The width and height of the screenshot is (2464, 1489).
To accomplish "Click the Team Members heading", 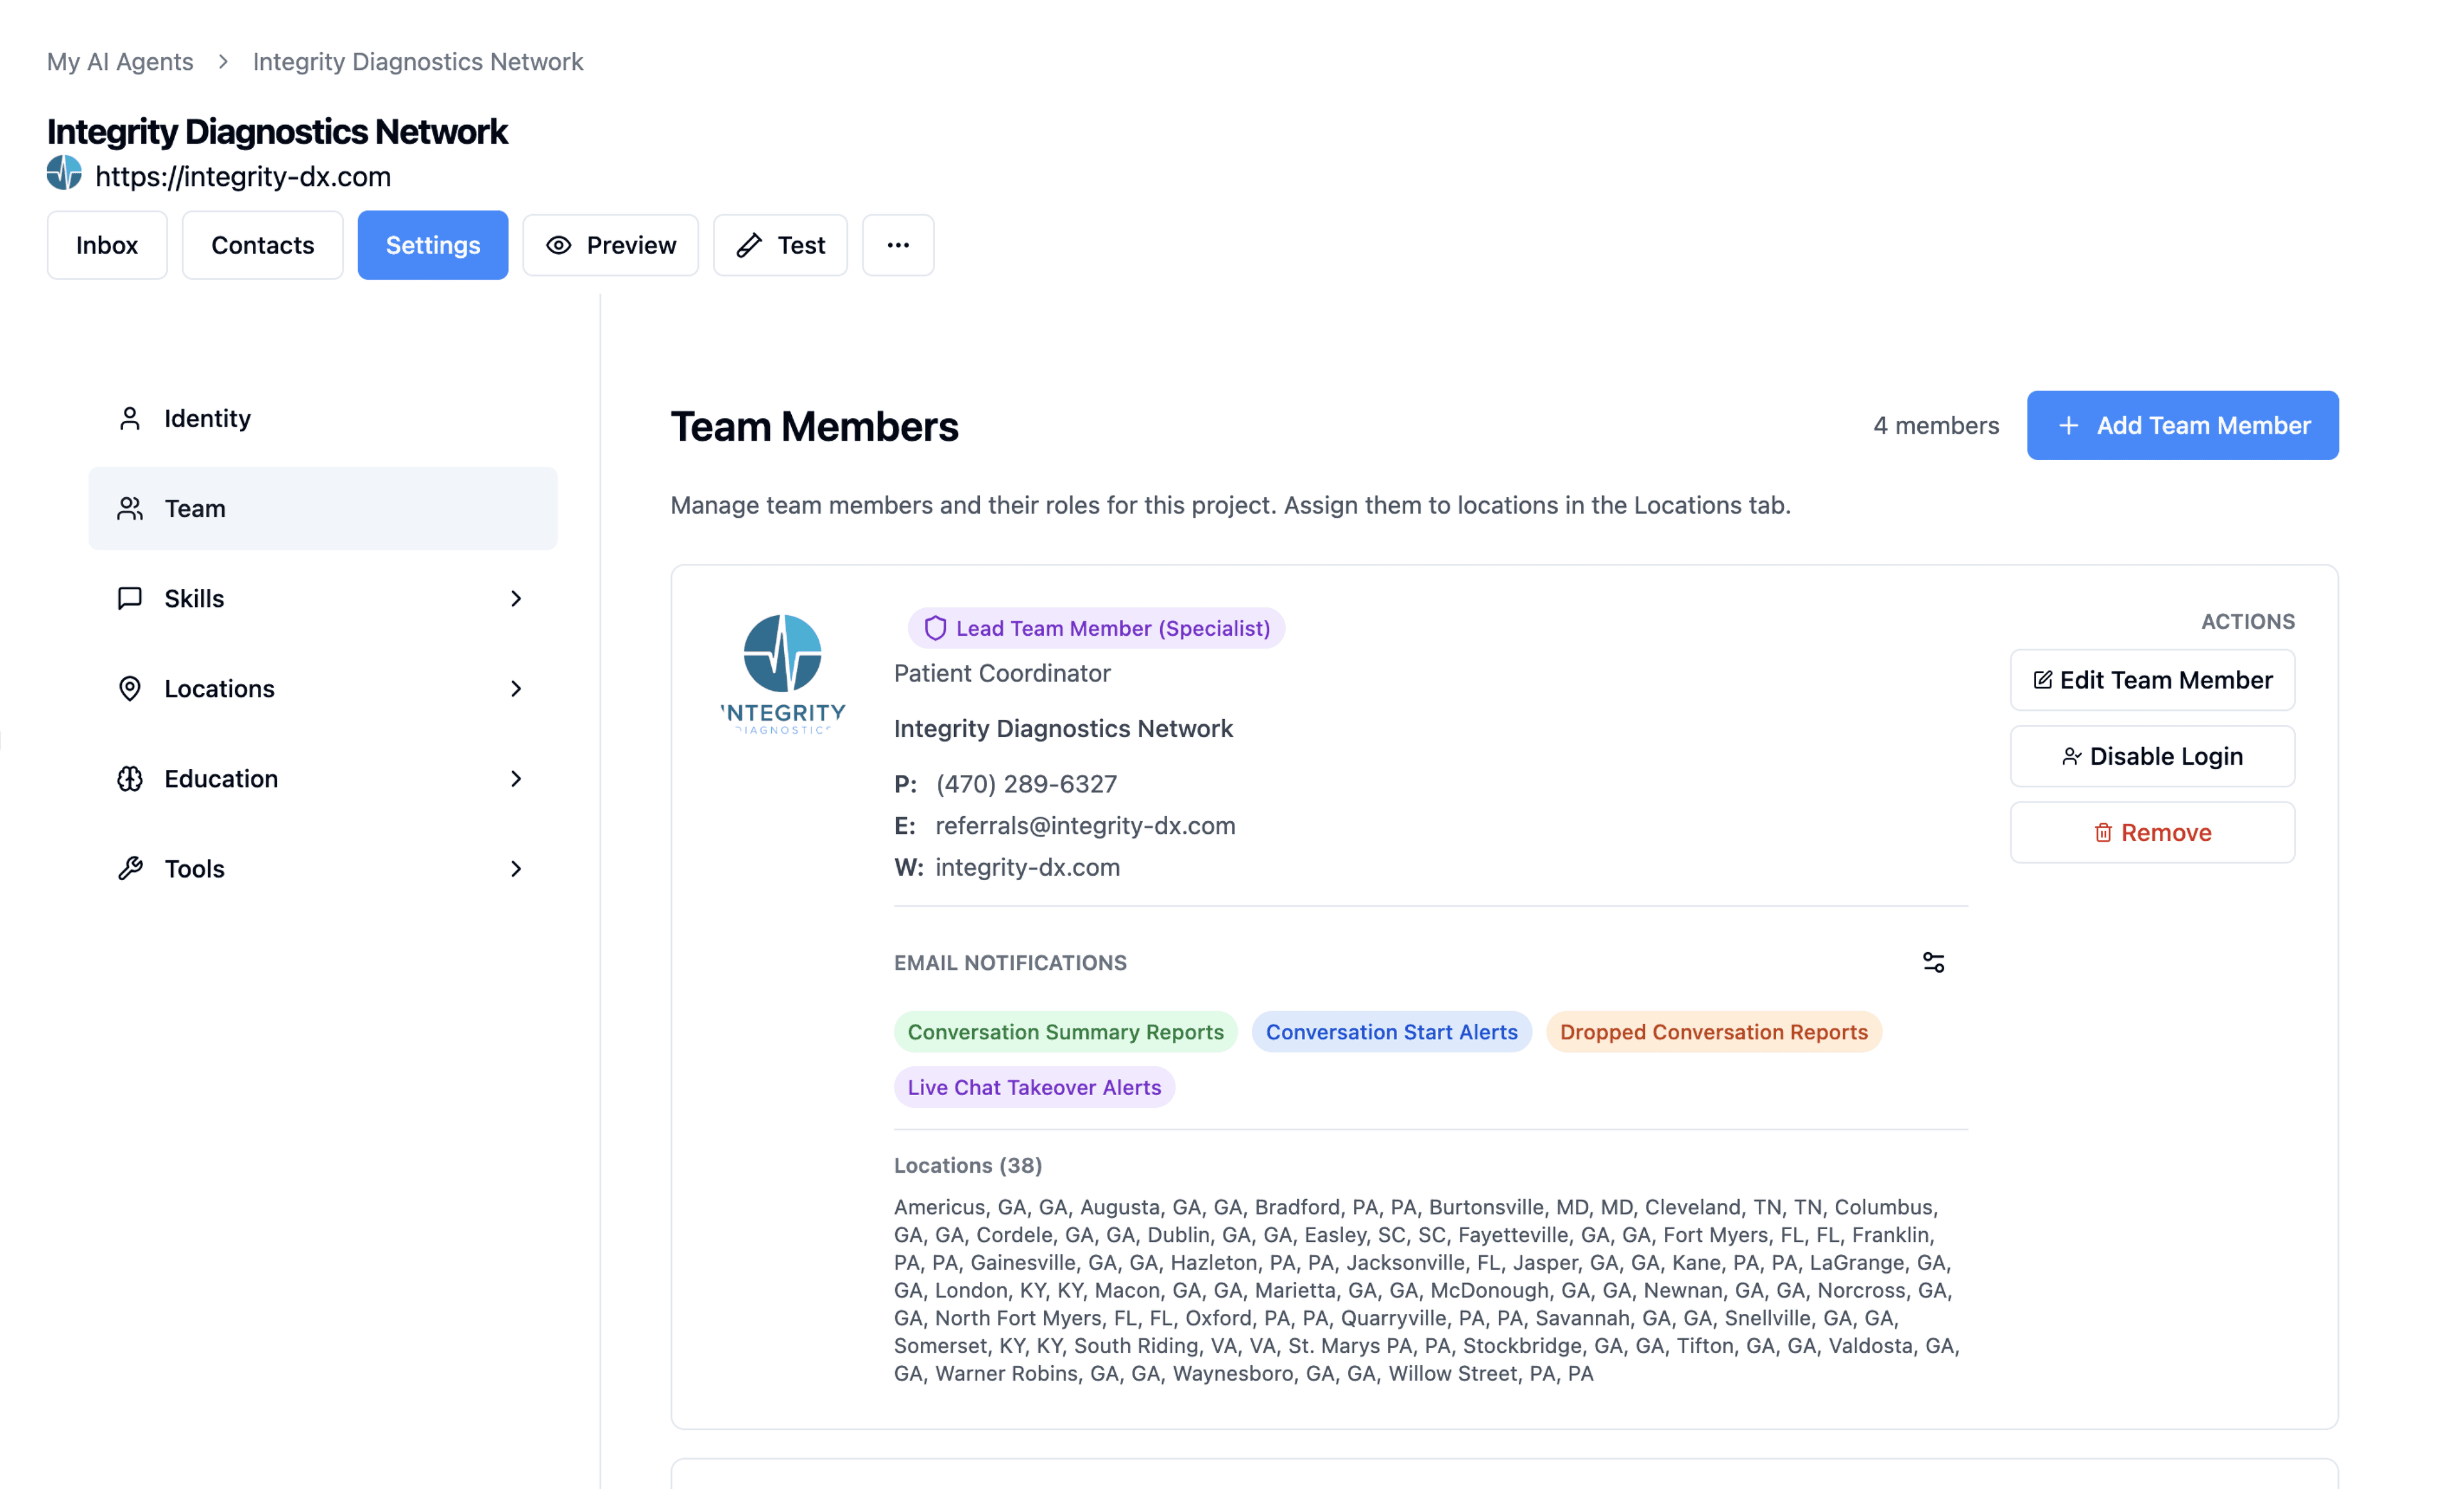I will point(814,427).
